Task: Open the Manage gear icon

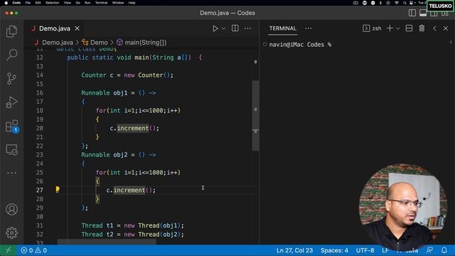Action: (x=11, y=233)
